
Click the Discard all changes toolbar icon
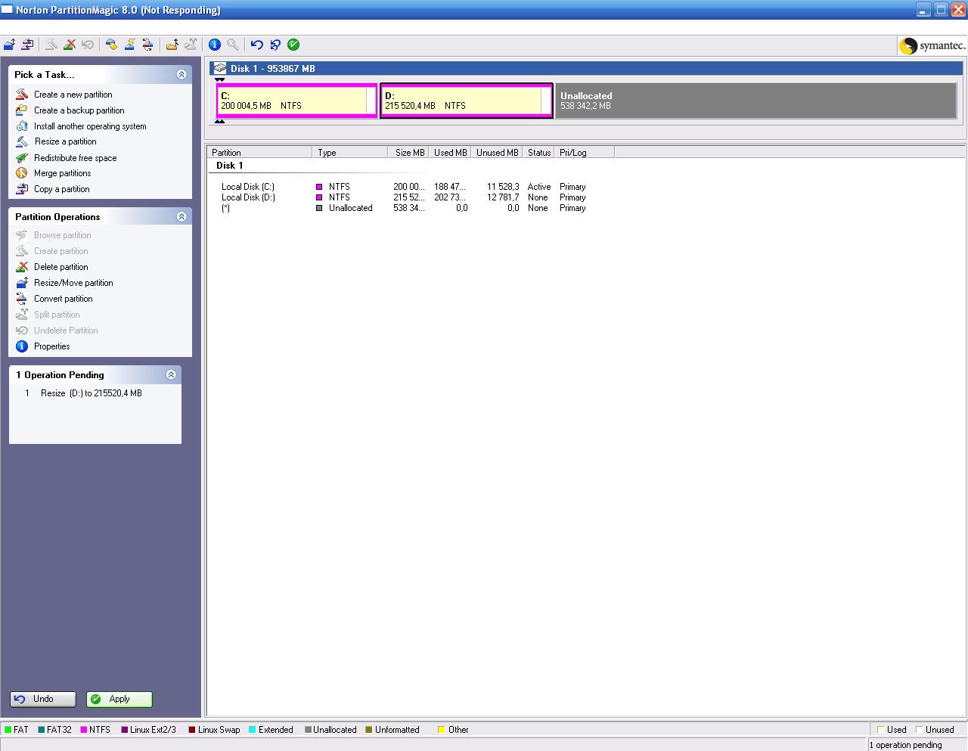(275, 45)
